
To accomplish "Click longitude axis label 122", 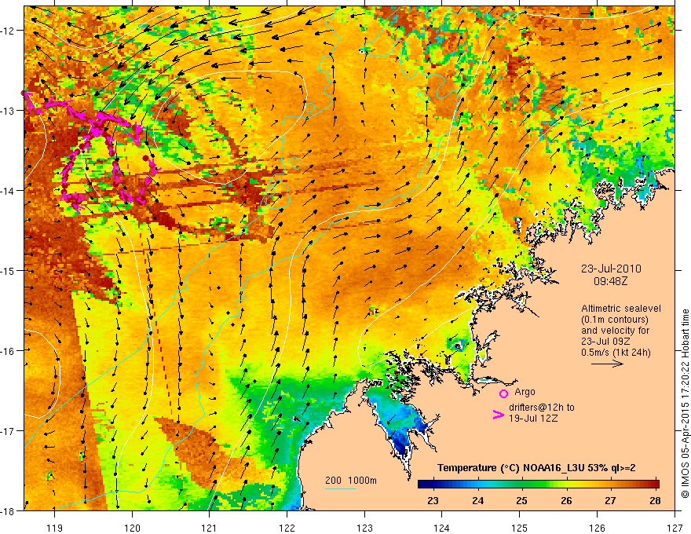I will 287,528.
